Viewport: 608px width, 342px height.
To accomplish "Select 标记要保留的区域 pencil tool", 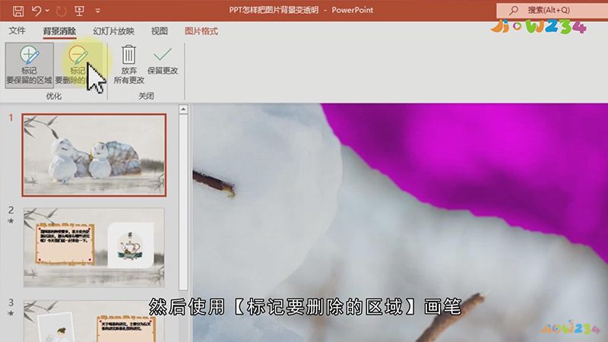I will (30, 65).
